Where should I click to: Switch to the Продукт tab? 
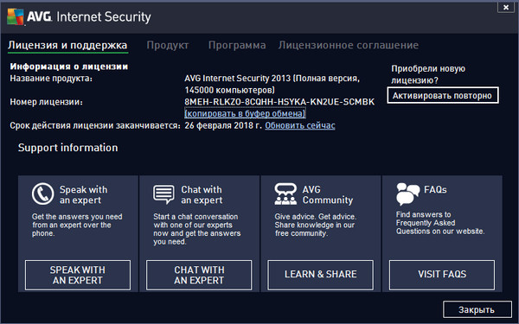[168, 45]
